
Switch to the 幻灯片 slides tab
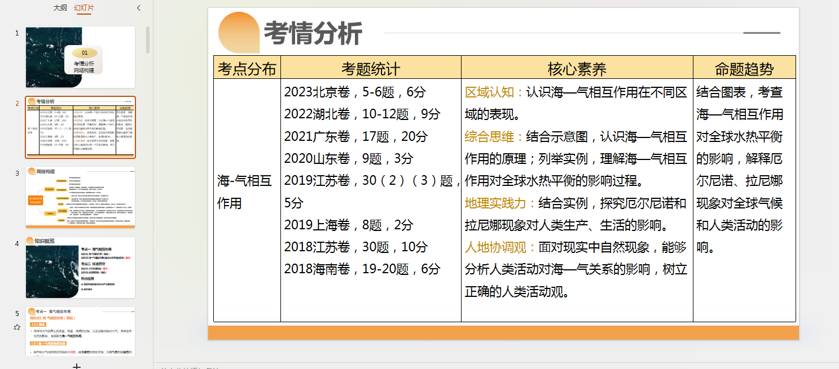[x=84, y=8]
